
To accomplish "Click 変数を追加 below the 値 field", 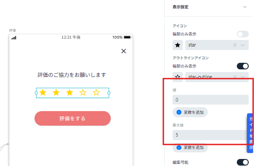I will pyautogui.click(x=190, y=112).
